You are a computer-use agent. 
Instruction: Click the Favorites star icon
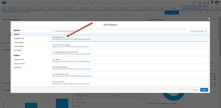(194, 3)
